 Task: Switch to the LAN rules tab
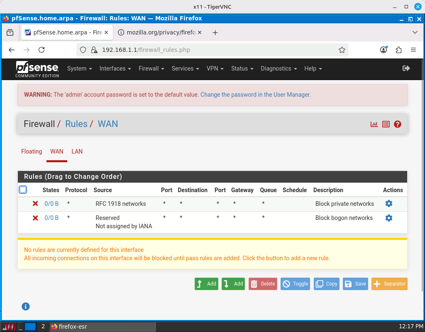tap(77, 151)
